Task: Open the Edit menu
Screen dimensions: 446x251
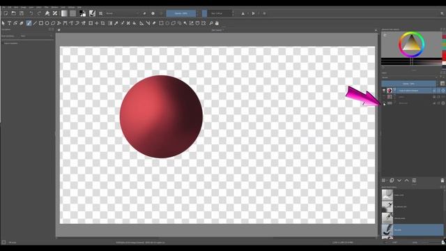Action: 9,7
